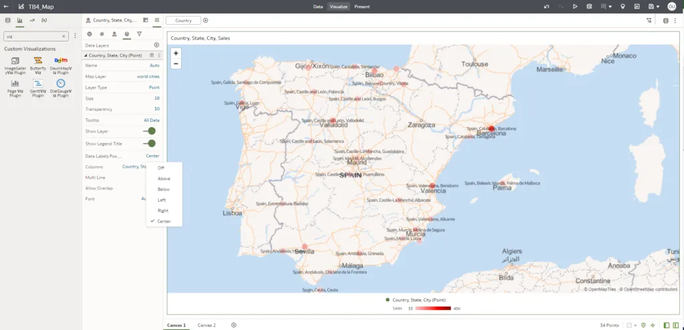Image resolution: width=684 pixels, height=330 pixels.
Task: Choose 'Off' in data labels position list
Action: tap(161, 168)
